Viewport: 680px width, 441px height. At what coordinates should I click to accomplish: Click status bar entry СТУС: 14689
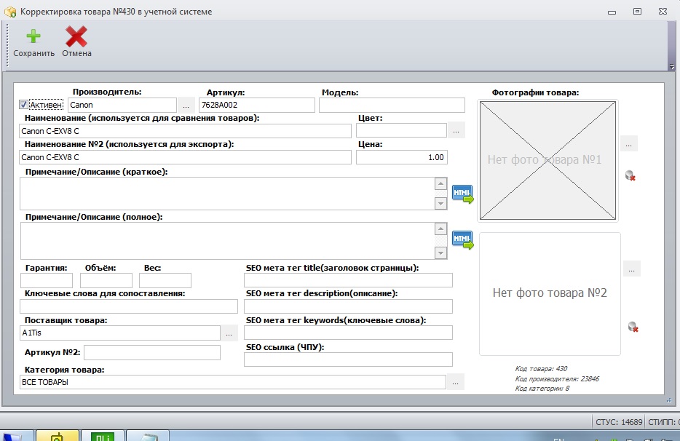point(619,422)
